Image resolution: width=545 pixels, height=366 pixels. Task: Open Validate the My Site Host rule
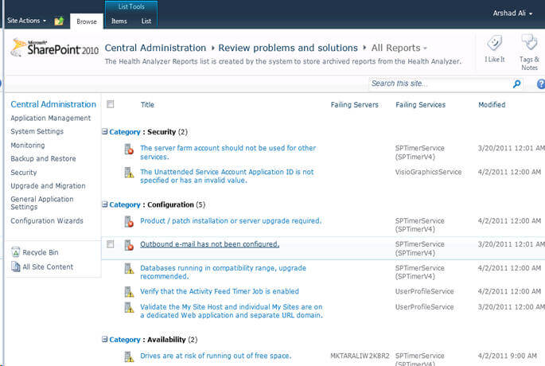(232, 311)
